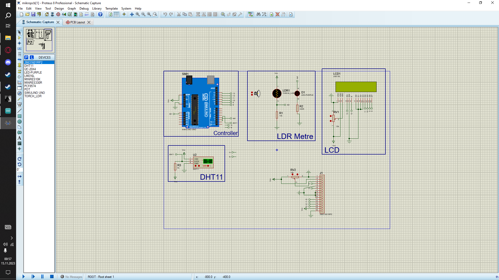Click the green LCD display of LCD1
The width and height of the screenshot is (499, 280).
pyautogui.click(x=356, y=87)
